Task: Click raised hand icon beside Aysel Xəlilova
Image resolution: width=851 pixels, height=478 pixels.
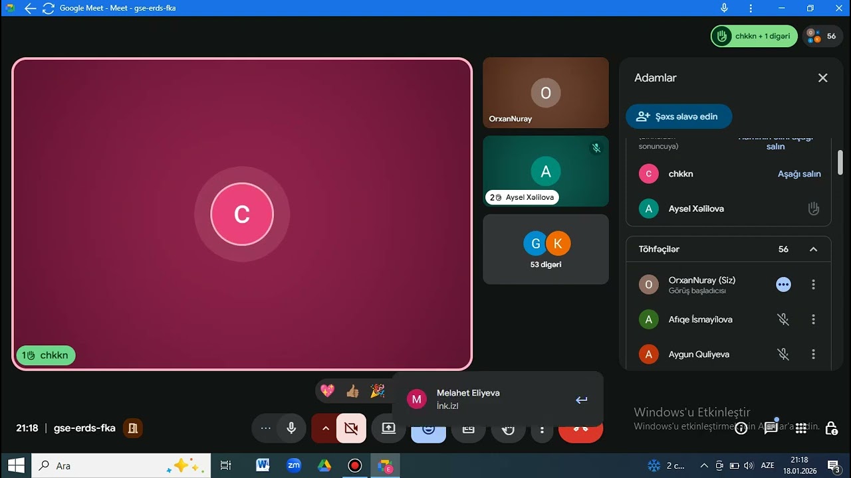Action: 813,208
